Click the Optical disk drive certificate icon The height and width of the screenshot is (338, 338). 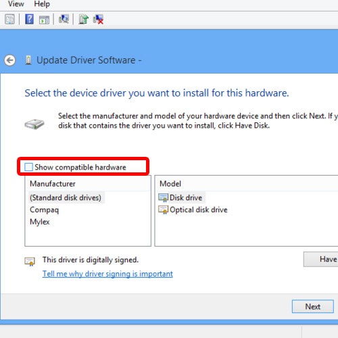point(163,210)
